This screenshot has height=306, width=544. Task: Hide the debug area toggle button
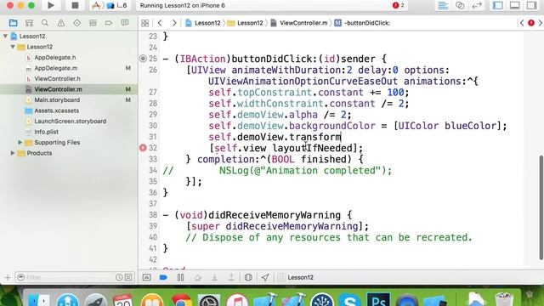[x=146, y=277]
